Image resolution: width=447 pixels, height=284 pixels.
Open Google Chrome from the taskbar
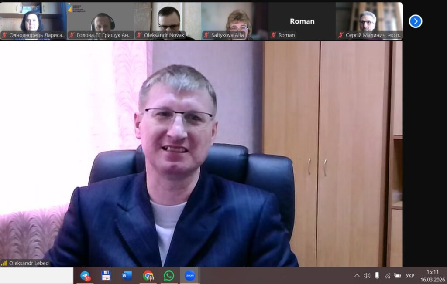pyautogui.click(x=148, y=276)
